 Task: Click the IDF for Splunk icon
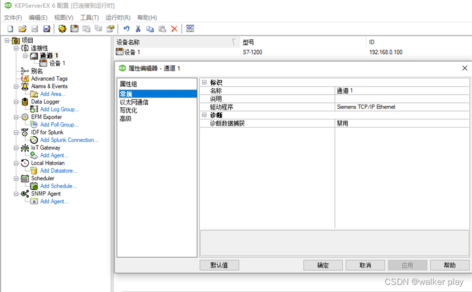tap(25, 132)
